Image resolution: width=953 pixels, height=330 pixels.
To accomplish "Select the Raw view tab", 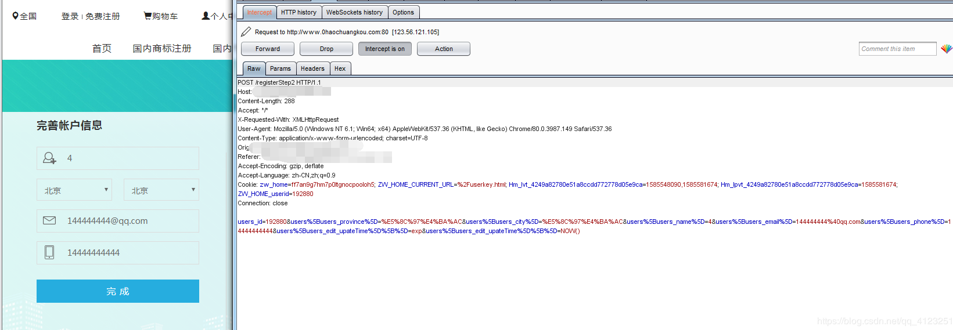I will pos(254,68).
